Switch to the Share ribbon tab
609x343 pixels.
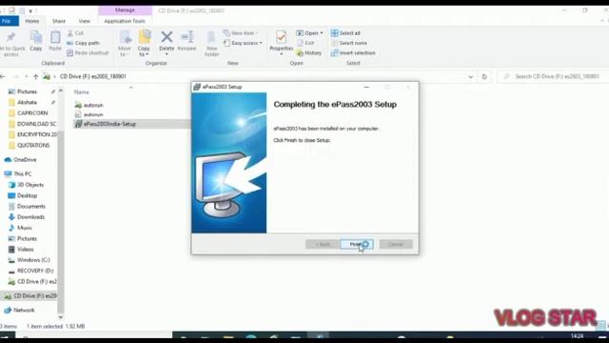[x=59, y=21]
